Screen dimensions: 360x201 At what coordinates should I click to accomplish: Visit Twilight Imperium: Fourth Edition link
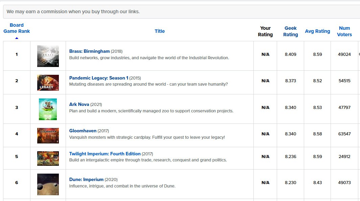tap(105, 154)
